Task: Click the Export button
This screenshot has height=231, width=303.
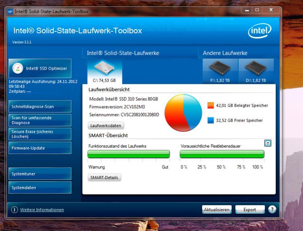Action: pos(250,210)
